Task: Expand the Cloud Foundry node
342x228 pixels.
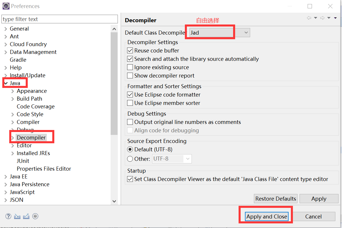Action: (x=6, y=44)
